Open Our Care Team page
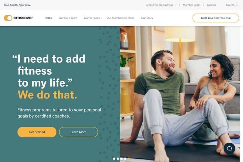This screenshot has width=243, height=162. pos(68,18)
